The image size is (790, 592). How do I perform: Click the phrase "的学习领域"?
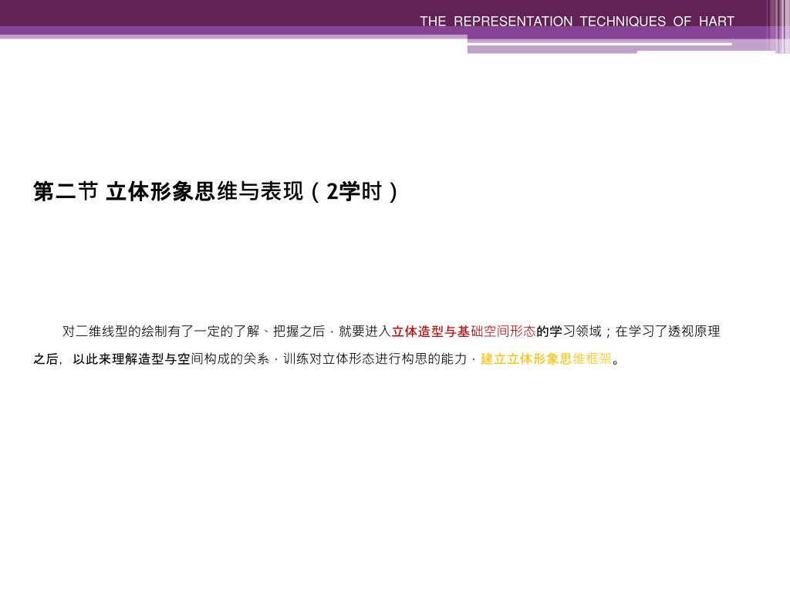[x=569, y=331]
